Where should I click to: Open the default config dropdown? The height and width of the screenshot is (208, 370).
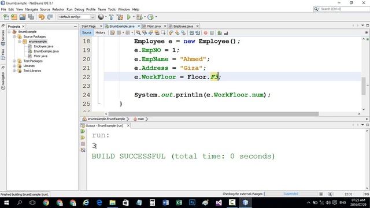[76, 17]
